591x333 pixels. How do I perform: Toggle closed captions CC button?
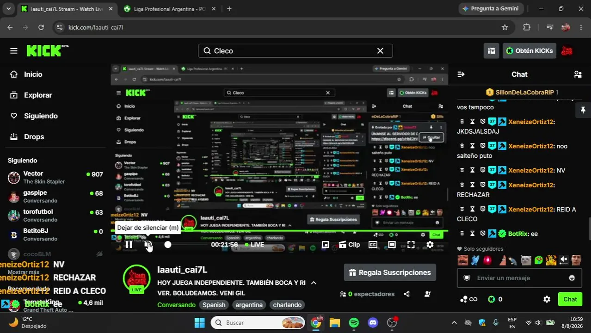coord(373,245)
